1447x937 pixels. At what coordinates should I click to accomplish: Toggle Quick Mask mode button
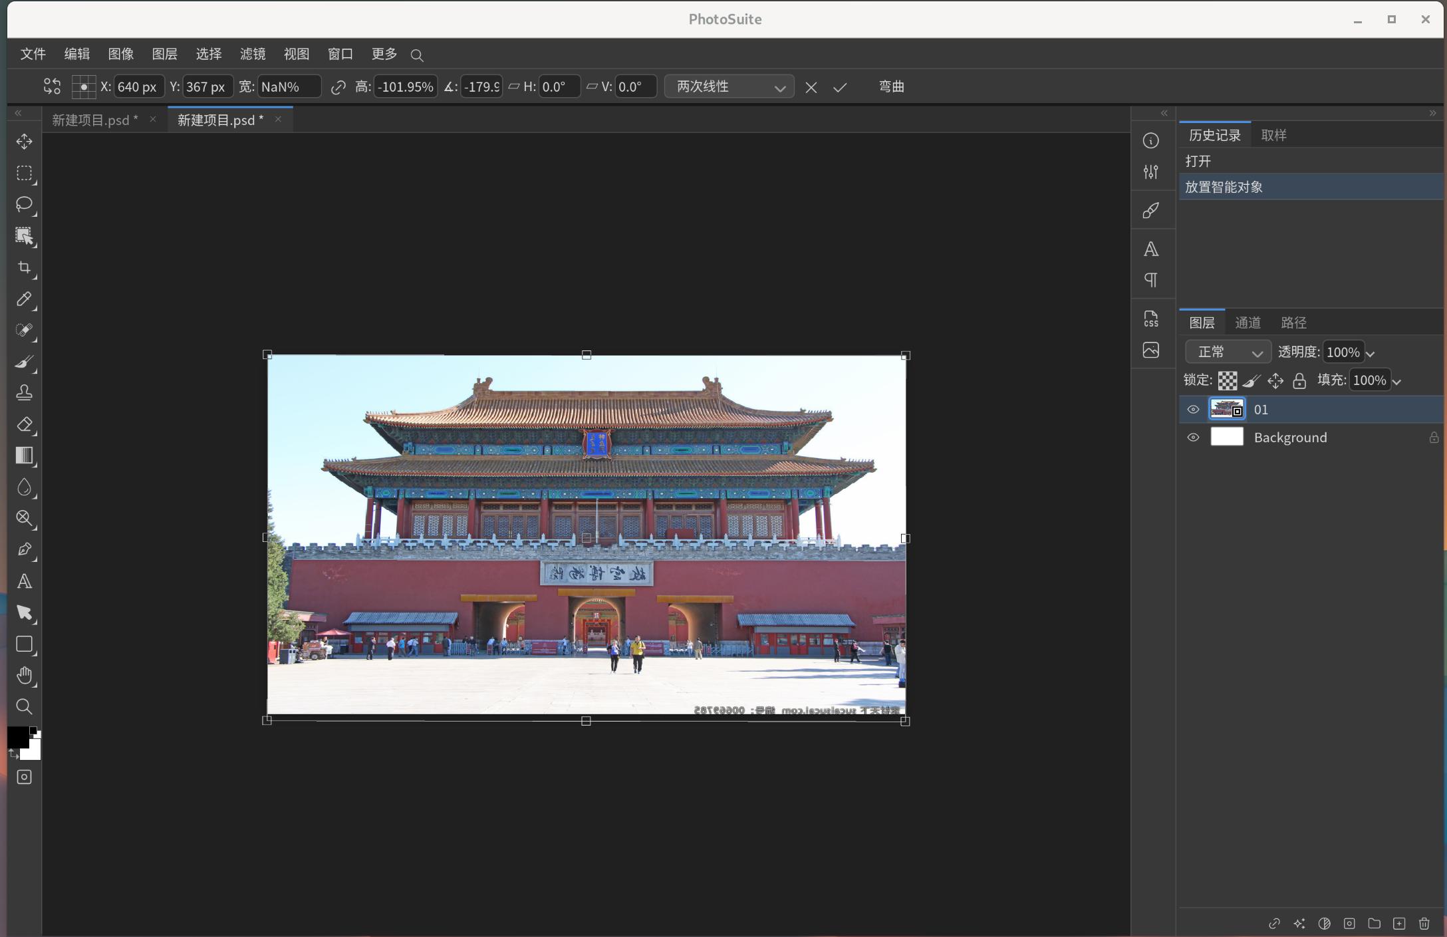[25, 777]
